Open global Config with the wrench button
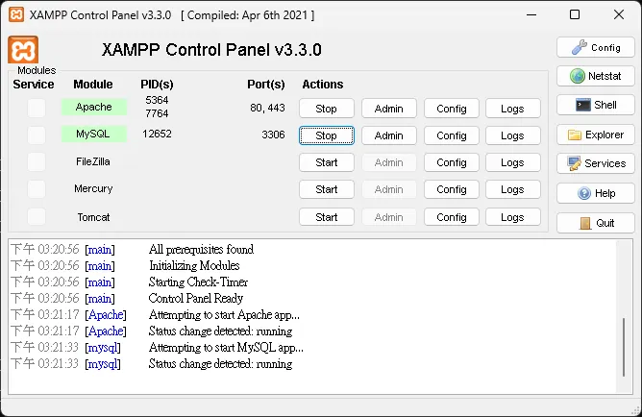 pyautogui.click(x=596, y=47)
